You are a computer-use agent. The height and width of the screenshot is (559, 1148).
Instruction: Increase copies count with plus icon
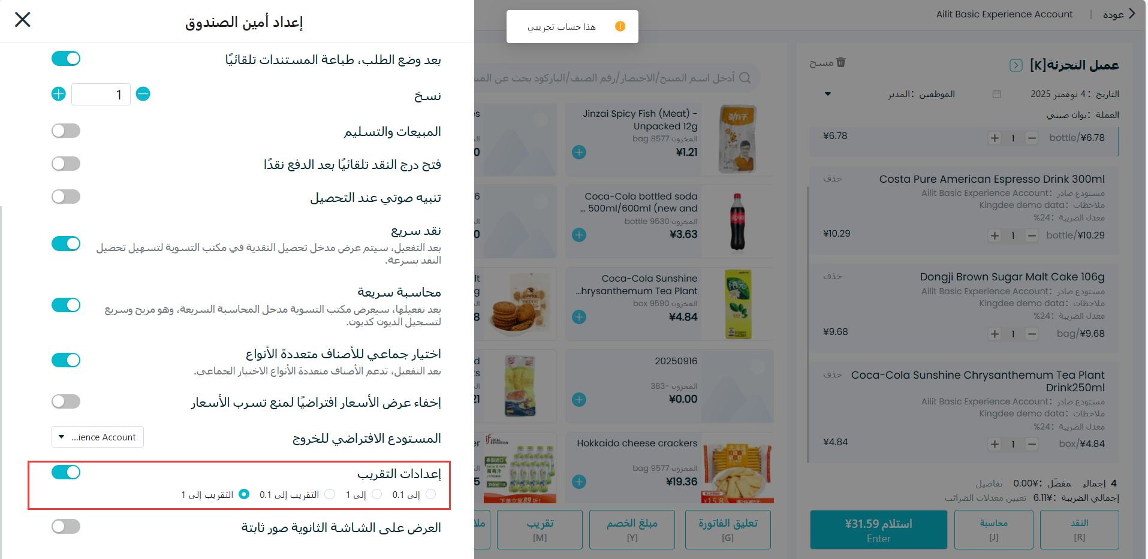(x=59, y=94)
